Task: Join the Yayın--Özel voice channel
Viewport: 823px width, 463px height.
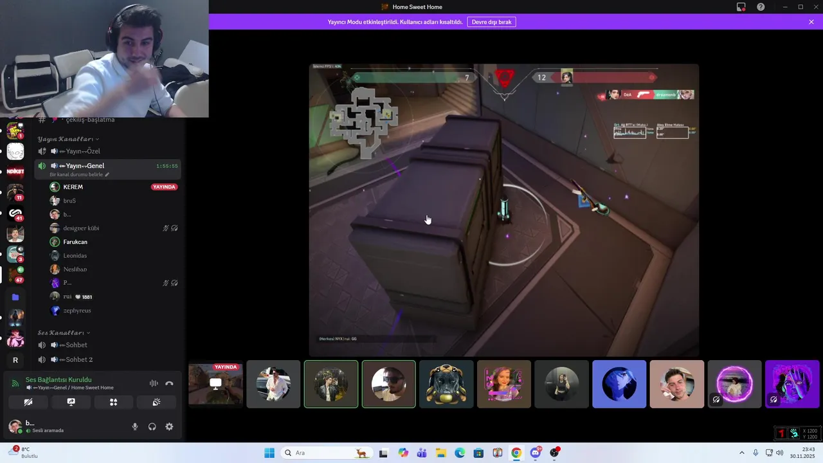Action: [108, 151]
